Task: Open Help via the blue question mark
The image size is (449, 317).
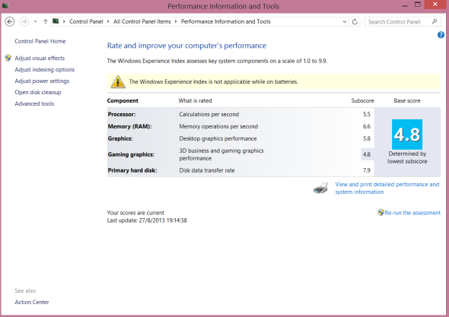Action: coord(441,35)
